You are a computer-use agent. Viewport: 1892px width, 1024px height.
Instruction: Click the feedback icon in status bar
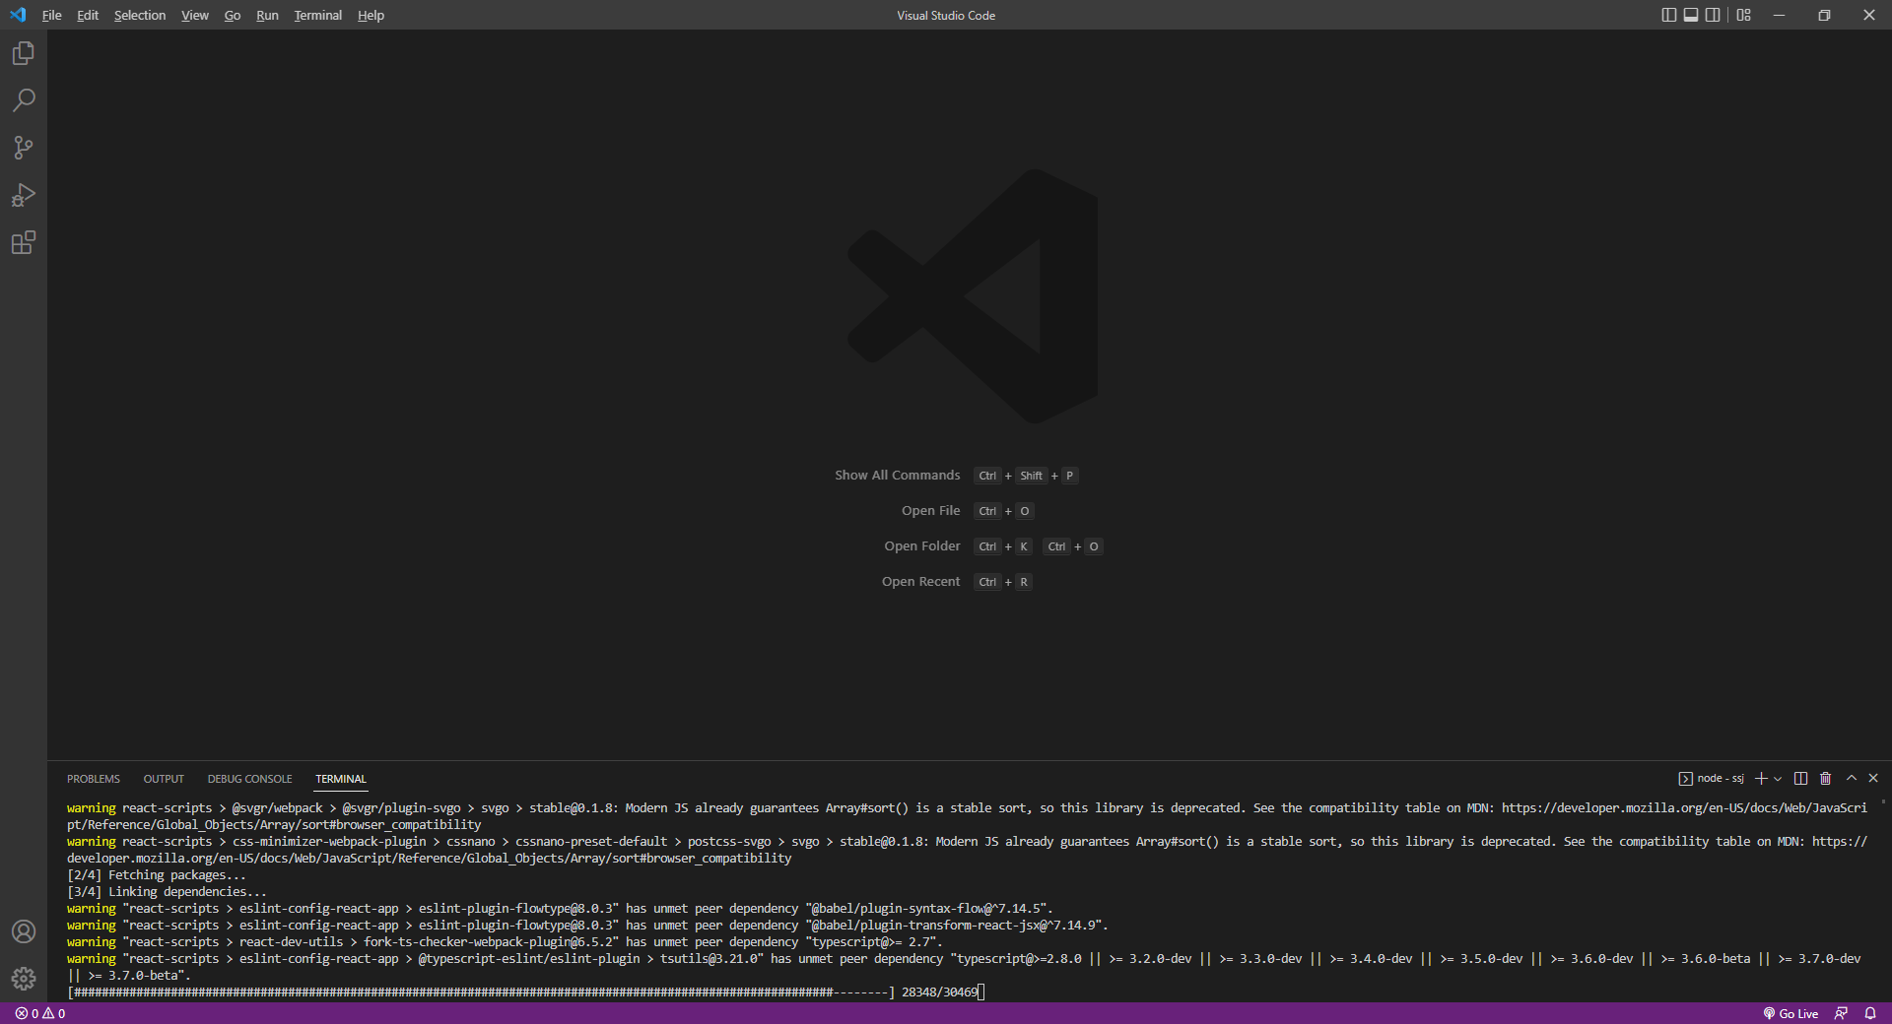pyautogui.click(x=1841, y=1013)
